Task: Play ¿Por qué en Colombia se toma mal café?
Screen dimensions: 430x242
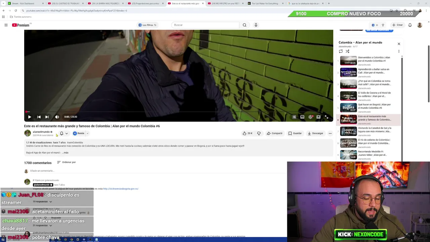Action: [369, 84]
